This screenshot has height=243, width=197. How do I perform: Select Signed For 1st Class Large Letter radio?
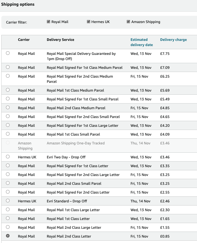pos(8,125)
